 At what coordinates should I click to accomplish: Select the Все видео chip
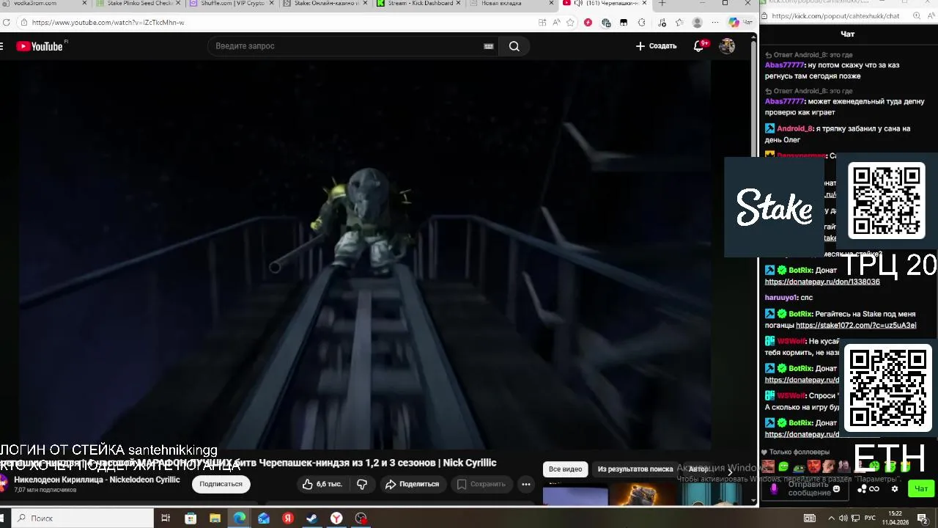565,469
